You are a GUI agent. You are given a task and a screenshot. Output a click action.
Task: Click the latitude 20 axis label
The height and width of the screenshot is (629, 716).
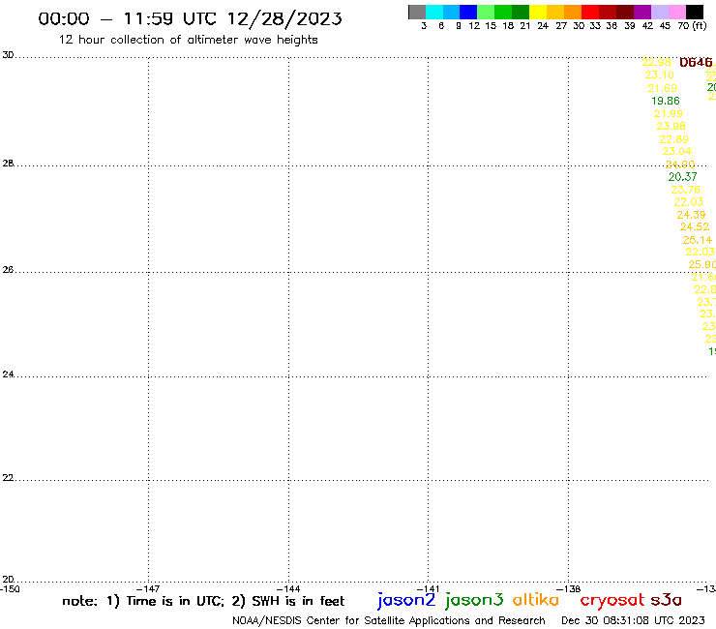coord(8,580)
